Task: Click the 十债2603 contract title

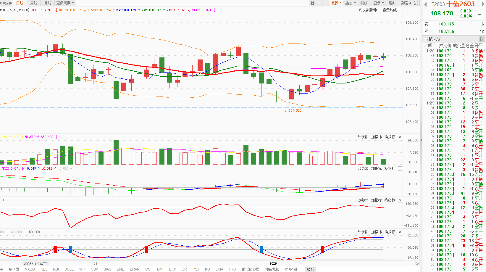Action: tap(460, 4)
